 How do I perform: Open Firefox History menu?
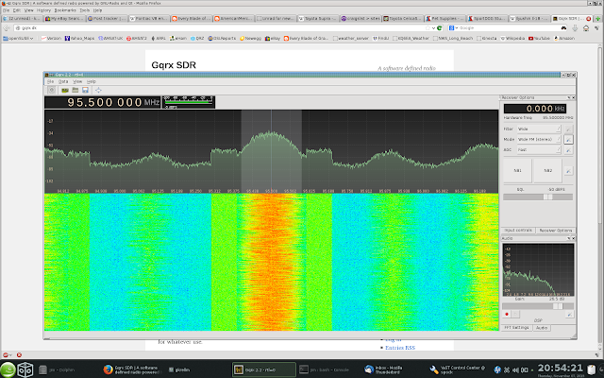43,10
